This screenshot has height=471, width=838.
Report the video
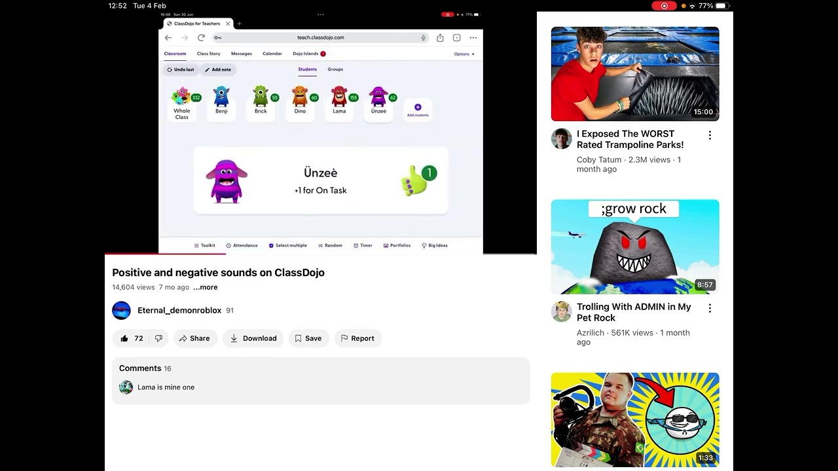pos(357,338)
